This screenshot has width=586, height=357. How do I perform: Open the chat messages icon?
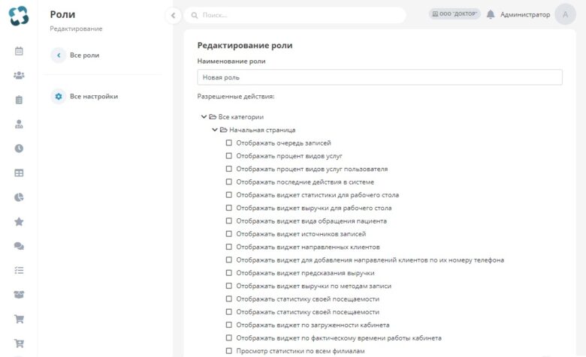19,246
